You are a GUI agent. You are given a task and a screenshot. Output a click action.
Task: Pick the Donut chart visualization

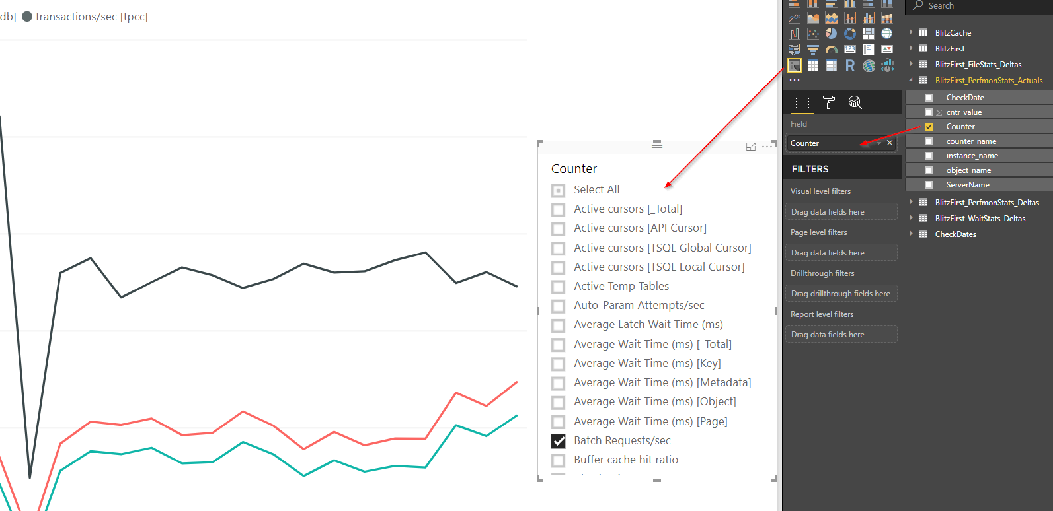point(850,34)
